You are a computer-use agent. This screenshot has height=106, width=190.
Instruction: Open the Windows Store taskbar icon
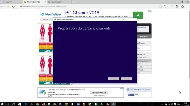tap(20, 104)
